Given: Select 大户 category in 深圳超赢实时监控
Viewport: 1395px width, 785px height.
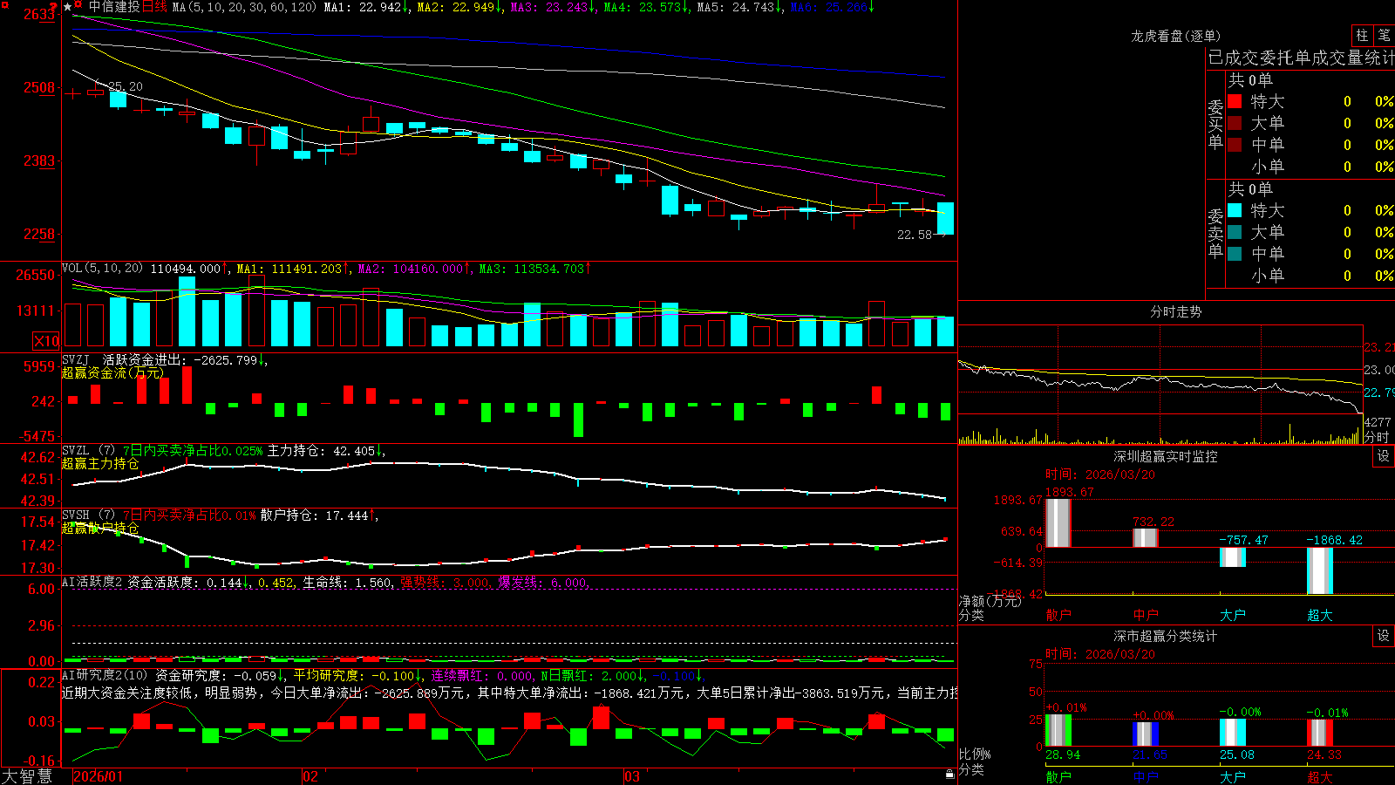Looking at the screenshot, I should [x=1233, y=615].
